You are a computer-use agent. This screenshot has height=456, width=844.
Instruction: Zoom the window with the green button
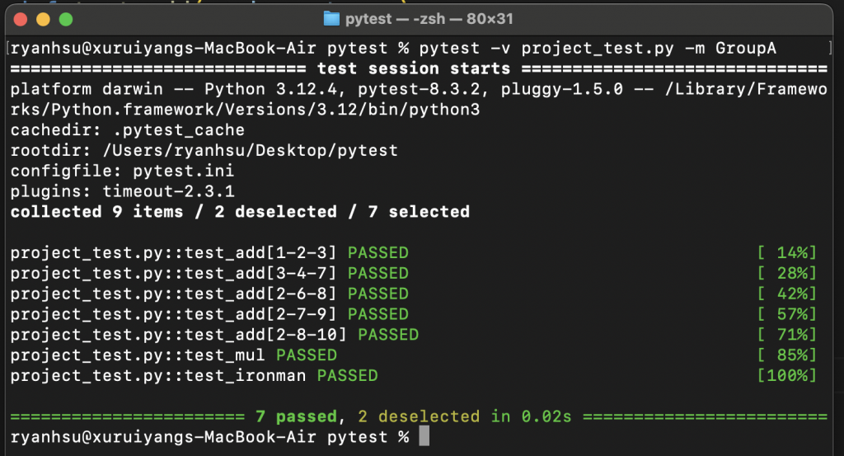[x=66, y=20]
